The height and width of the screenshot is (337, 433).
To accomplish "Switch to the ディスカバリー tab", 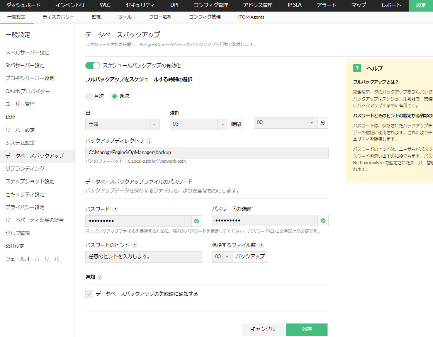I will 58,17.
